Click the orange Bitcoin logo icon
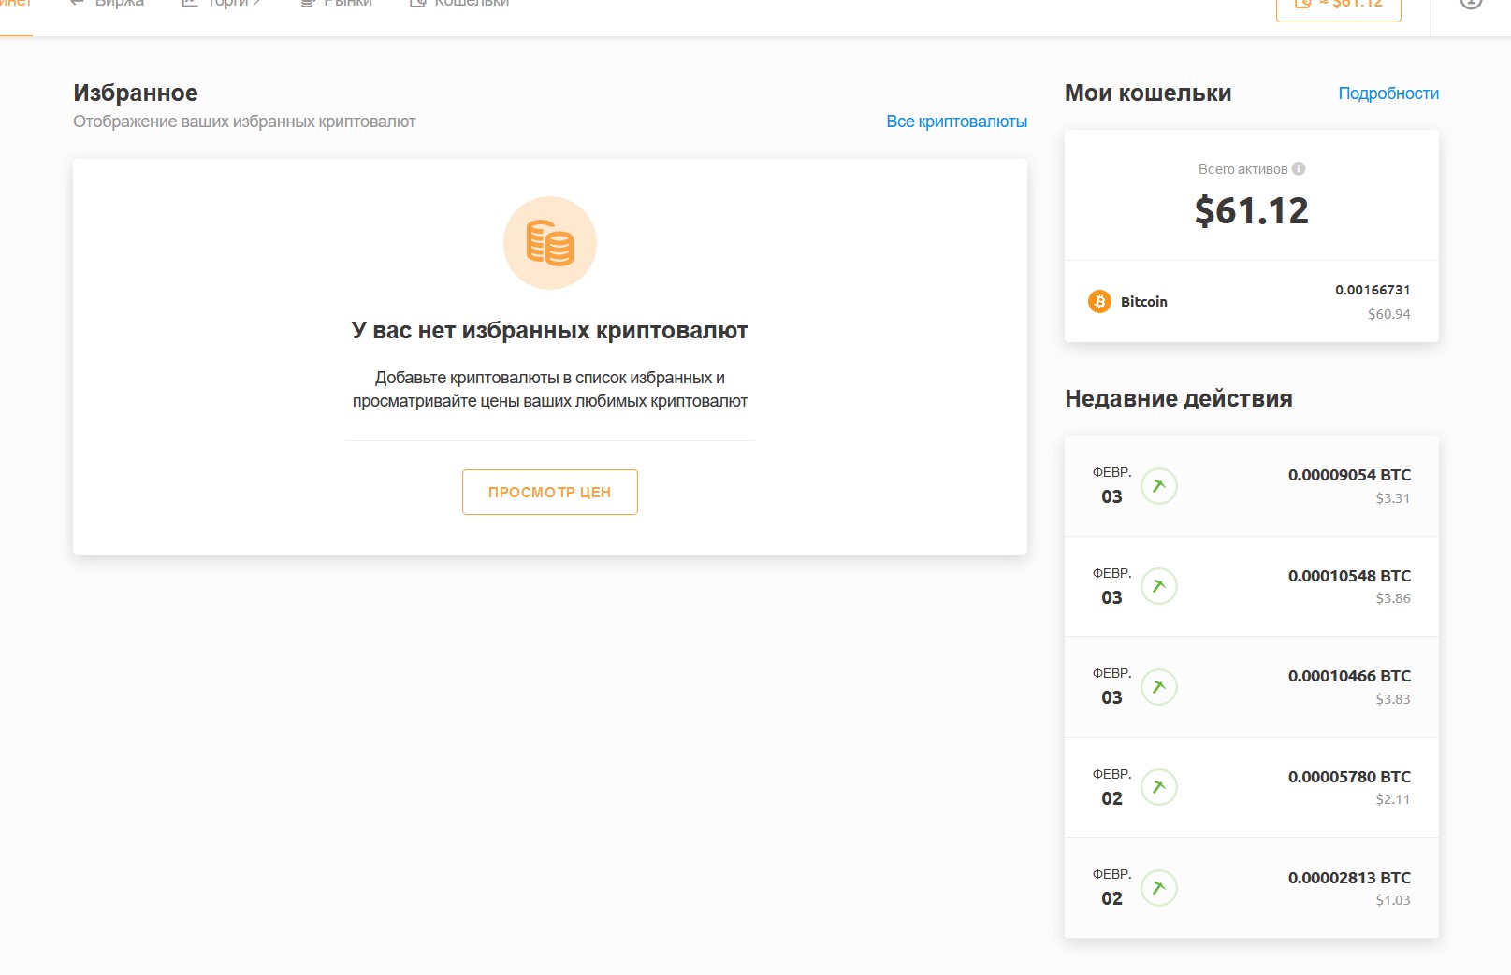1511x975 pixels. pos(1099,301)
